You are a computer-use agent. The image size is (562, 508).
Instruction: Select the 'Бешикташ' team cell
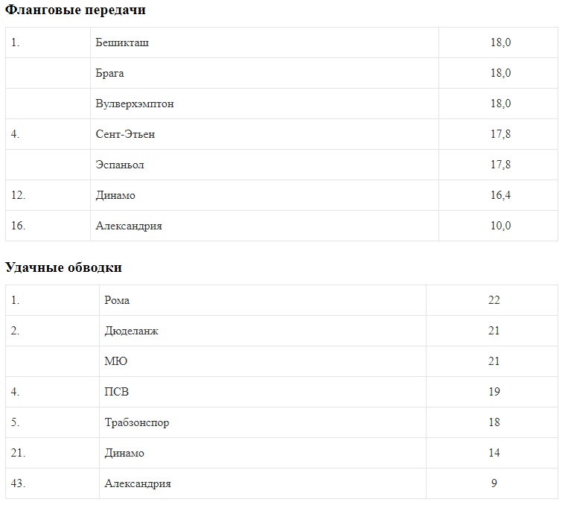122,42
